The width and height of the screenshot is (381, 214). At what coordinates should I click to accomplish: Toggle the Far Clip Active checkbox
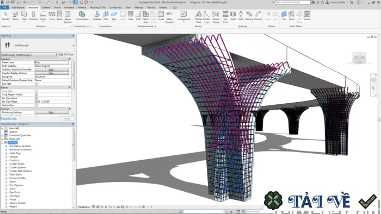click(36, 98)
